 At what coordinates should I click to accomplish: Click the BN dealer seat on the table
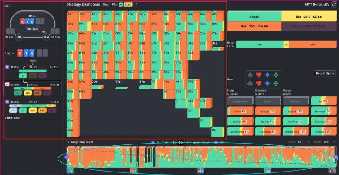click(46, 38)
